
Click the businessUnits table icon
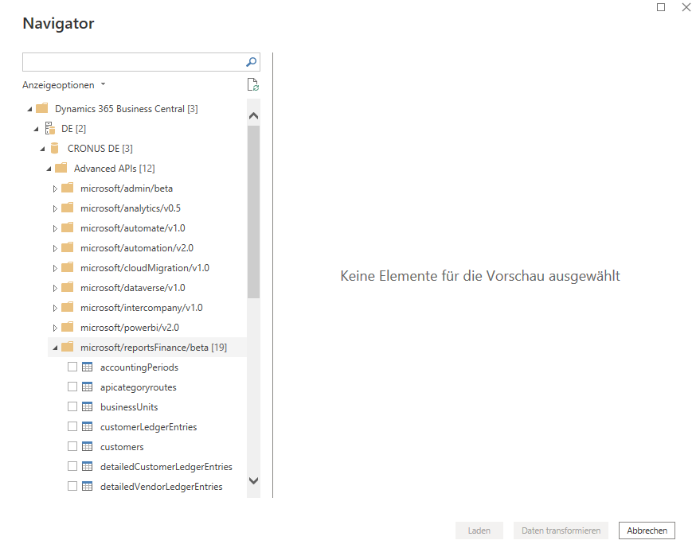(x=88, y=406)
